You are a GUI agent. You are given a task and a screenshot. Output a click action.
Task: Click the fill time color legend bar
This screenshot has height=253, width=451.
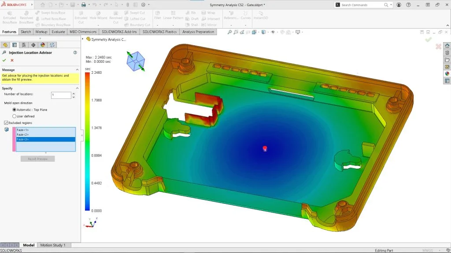(x=88, y=141)
